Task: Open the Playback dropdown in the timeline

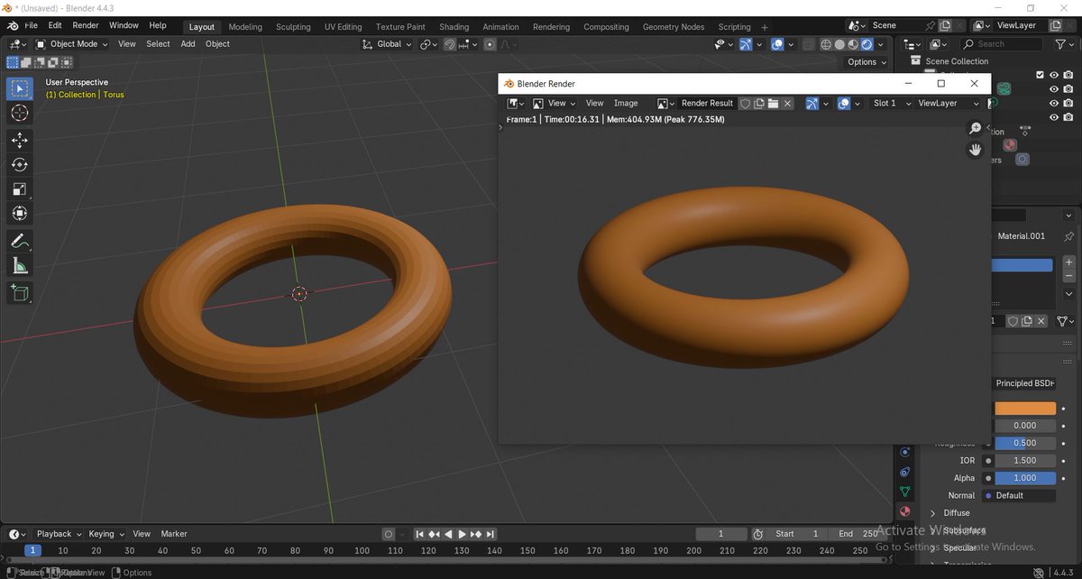Action: click(59, 534)
